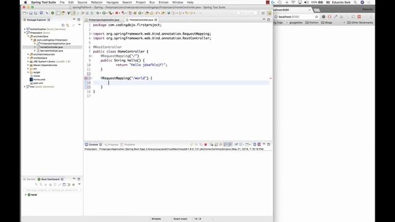
Task: Expand Maven Dependencies node
Action: click(28, 65)
